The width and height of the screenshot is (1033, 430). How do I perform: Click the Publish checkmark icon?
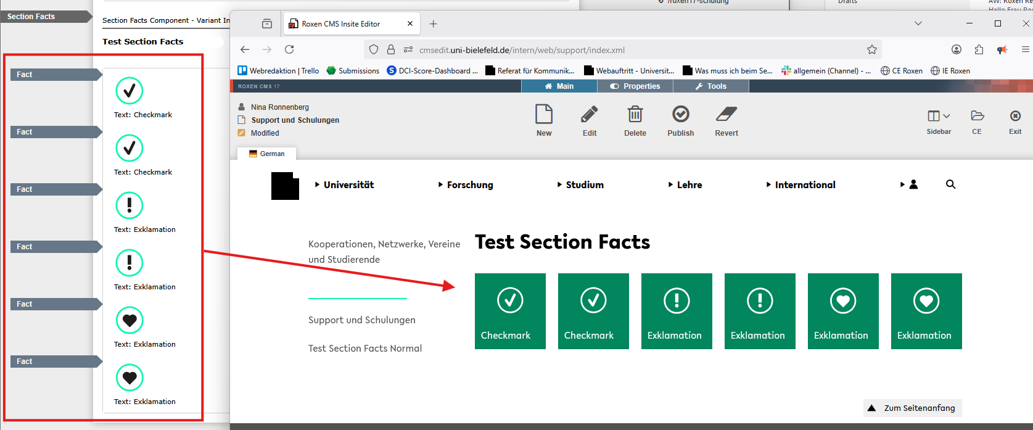pos(680,115)
